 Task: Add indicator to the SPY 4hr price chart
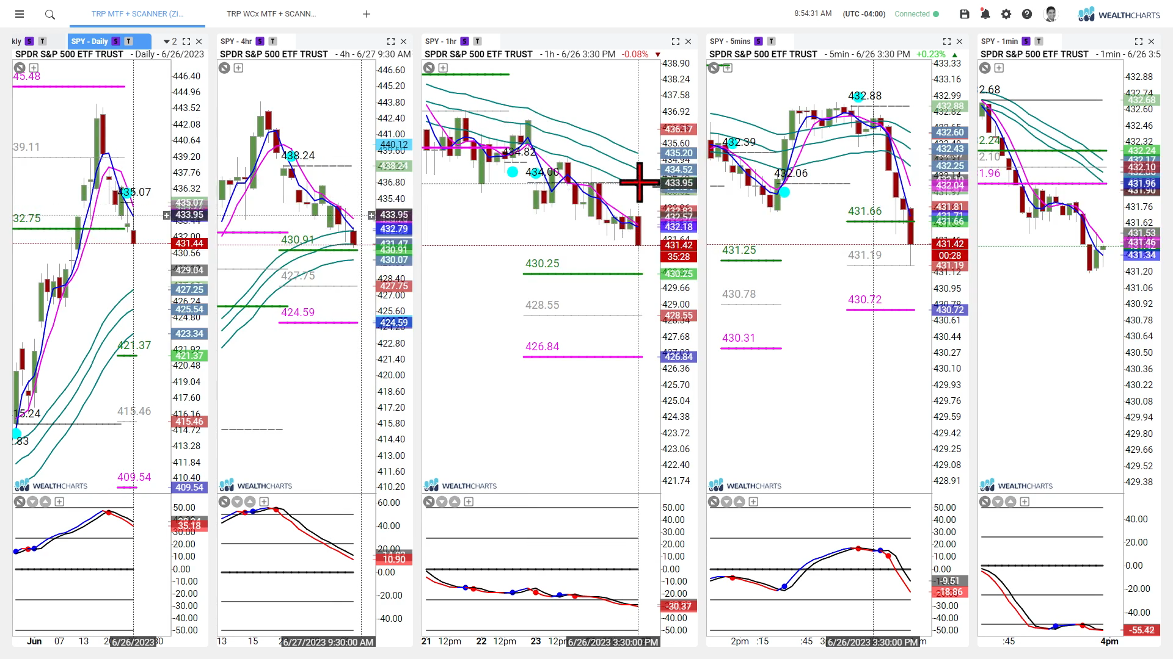click(x=238, y=68)
